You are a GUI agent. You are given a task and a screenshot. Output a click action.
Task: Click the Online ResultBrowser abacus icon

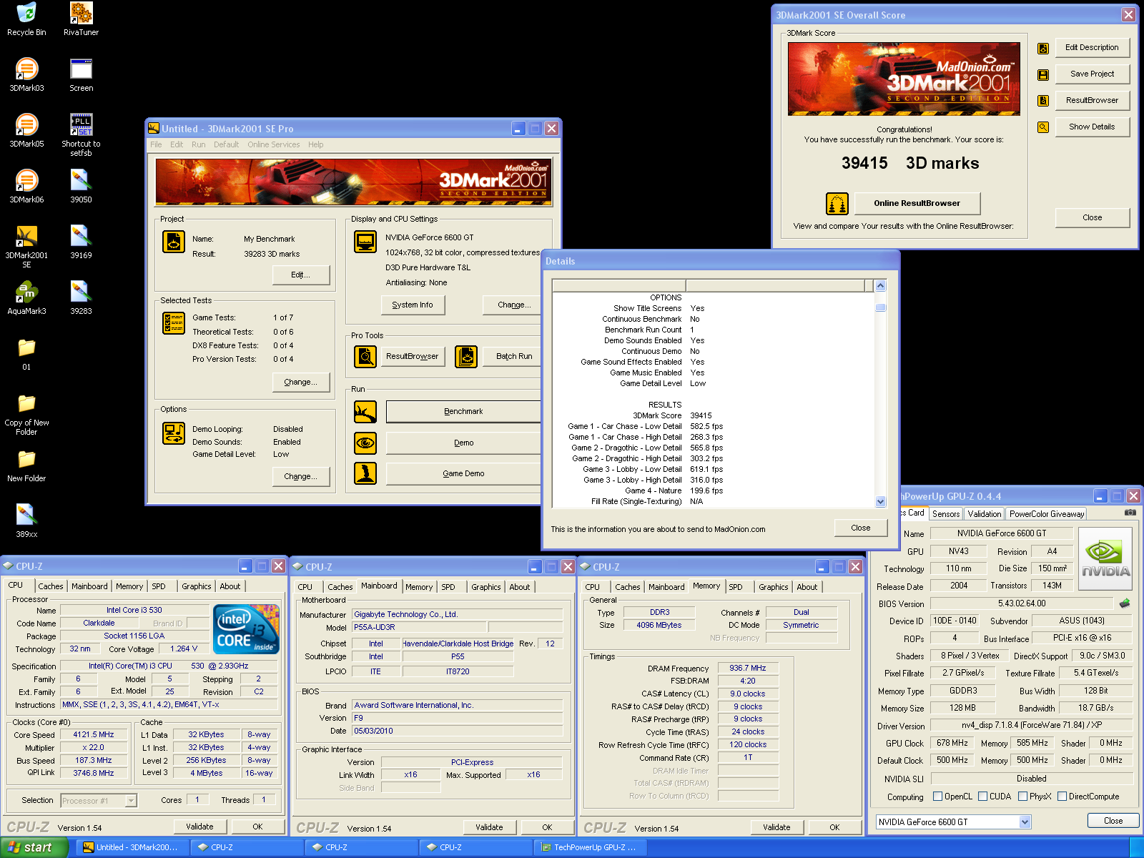coord(837,204)
